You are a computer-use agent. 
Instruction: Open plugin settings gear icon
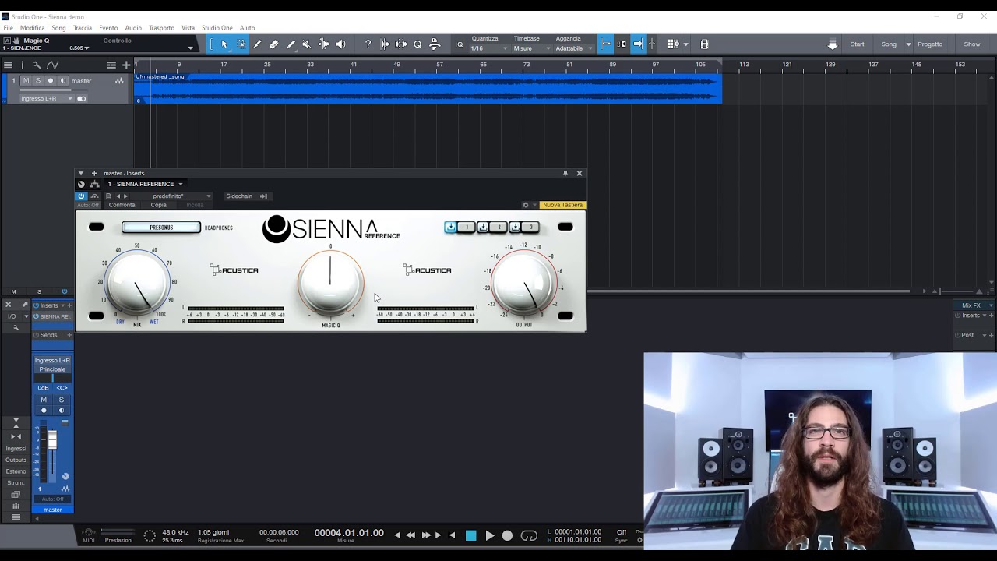526,205
